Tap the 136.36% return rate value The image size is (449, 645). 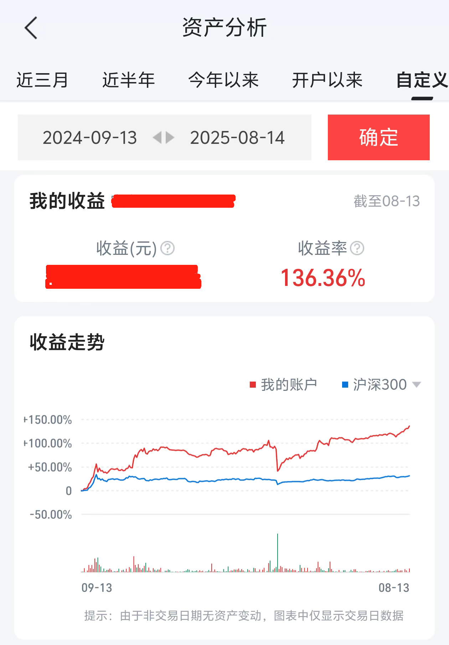pos(323,278)
